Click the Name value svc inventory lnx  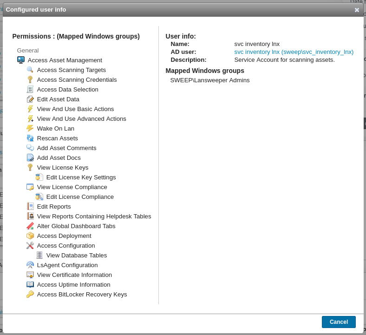(x=257, y=44)
